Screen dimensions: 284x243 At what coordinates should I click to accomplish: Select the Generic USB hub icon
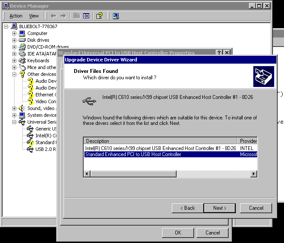(30, 129)
